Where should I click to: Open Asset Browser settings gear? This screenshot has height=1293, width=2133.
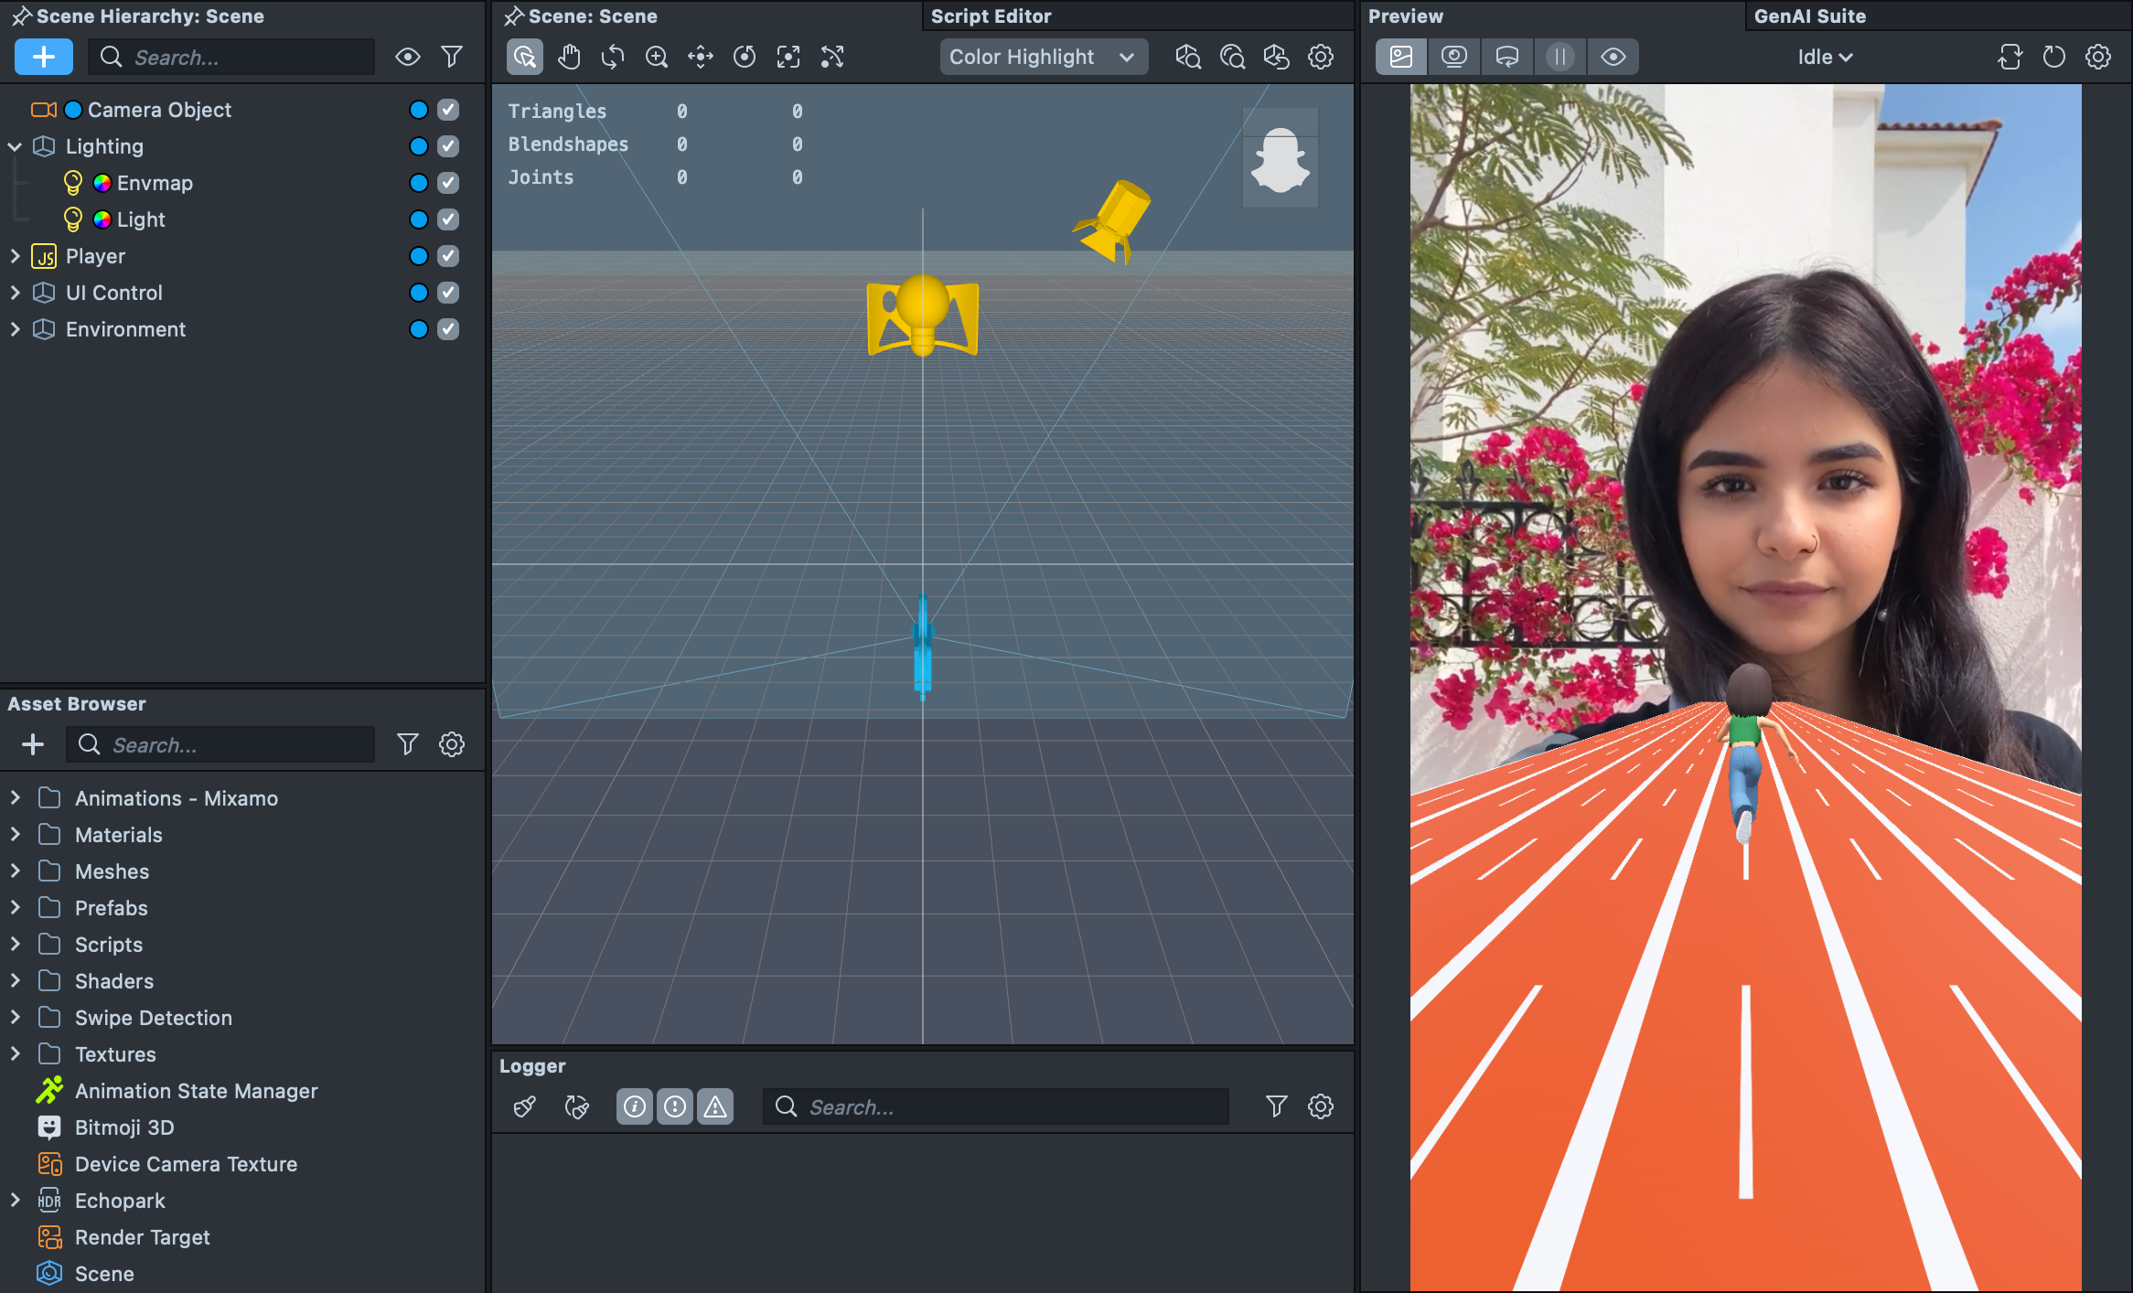tap(452, 744)
